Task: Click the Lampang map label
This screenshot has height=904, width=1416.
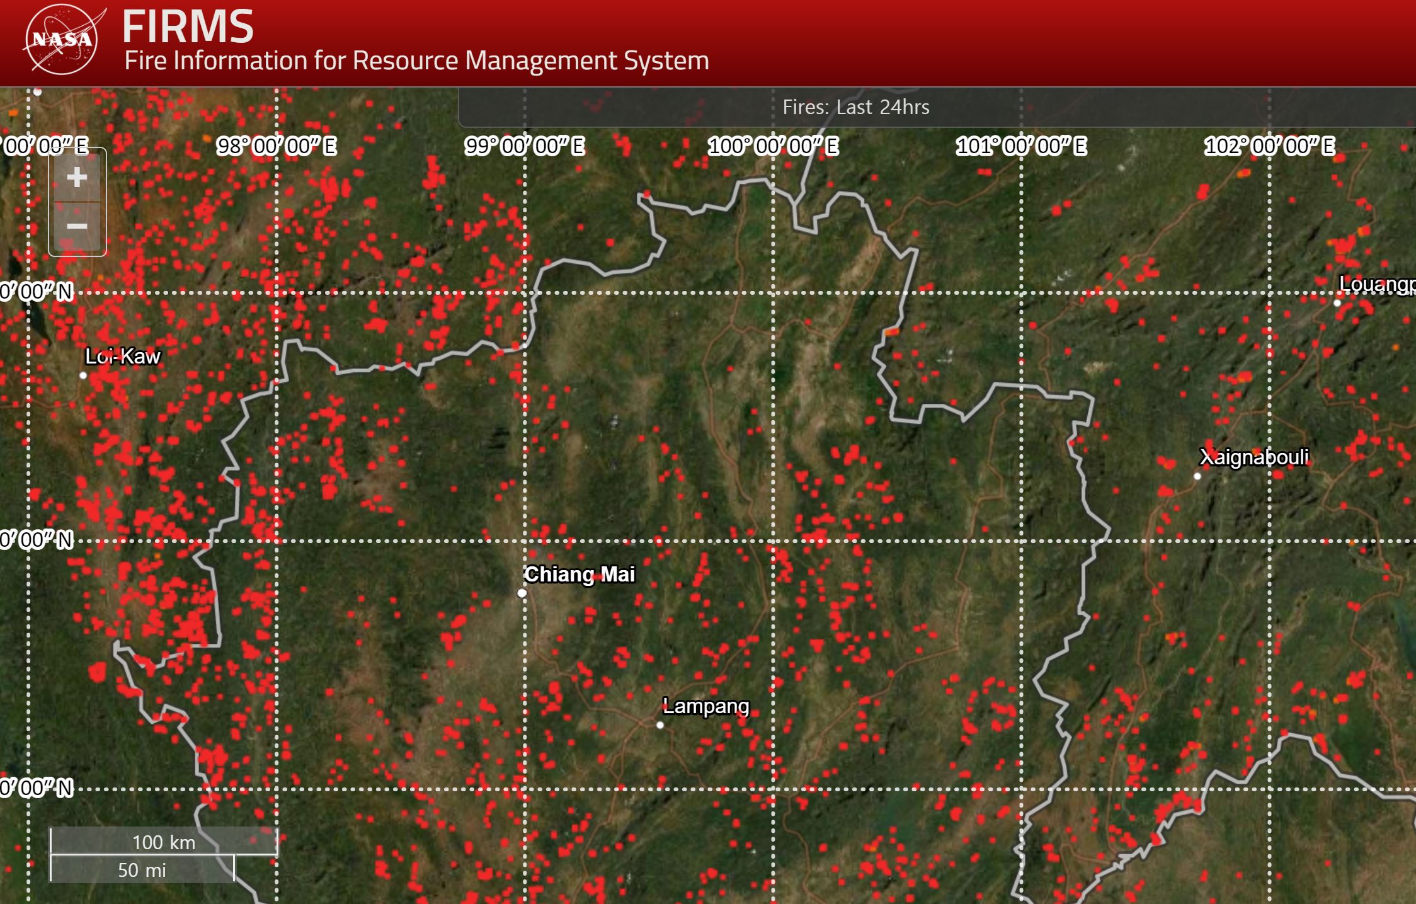Action: click(x=706, y=706)
